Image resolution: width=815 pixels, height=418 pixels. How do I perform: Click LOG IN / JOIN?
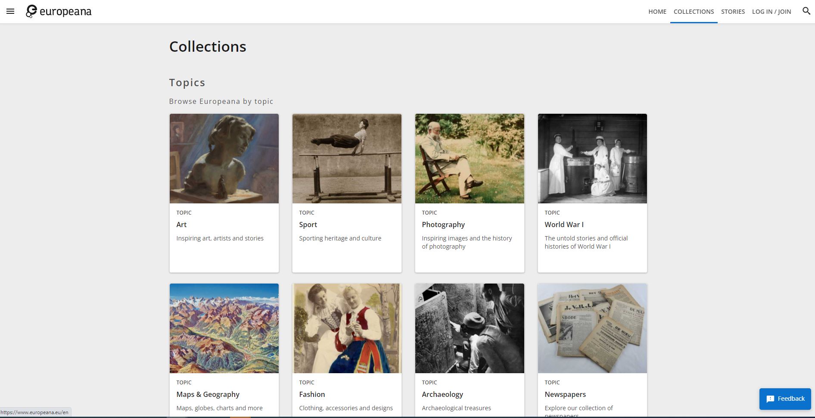[x=771, y=12]
